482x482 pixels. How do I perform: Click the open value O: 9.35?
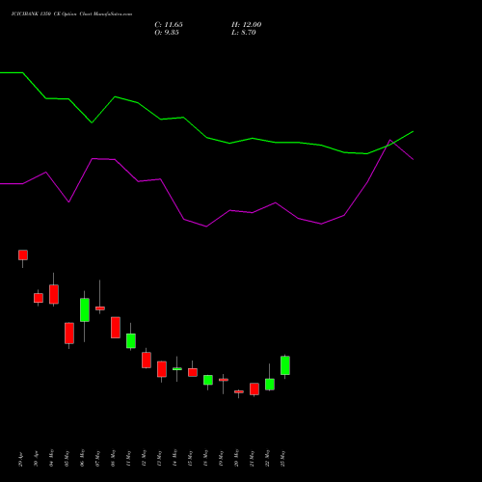click(x=167, y=33)
